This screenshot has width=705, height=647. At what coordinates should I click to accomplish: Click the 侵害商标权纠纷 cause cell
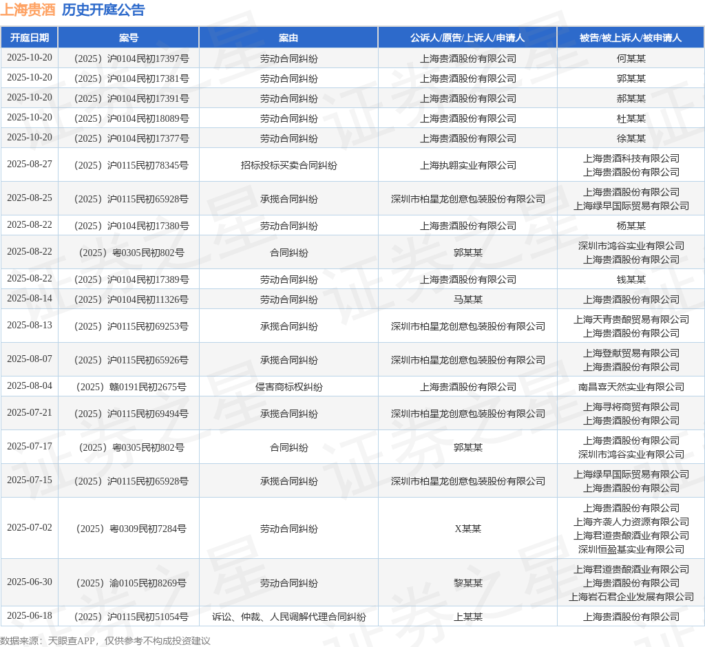click(288, 387)
